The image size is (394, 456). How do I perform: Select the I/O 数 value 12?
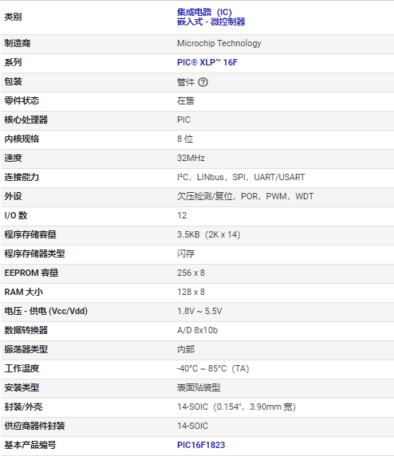point(182,215)
